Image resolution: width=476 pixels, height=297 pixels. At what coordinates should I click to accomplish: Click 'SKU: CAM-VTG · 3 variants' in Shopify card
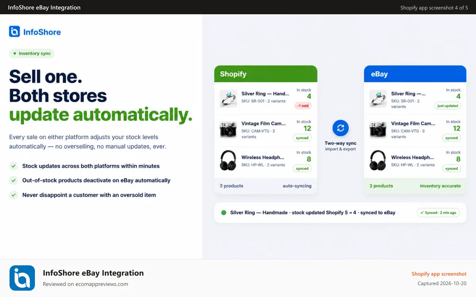click(x=258, y=134)
